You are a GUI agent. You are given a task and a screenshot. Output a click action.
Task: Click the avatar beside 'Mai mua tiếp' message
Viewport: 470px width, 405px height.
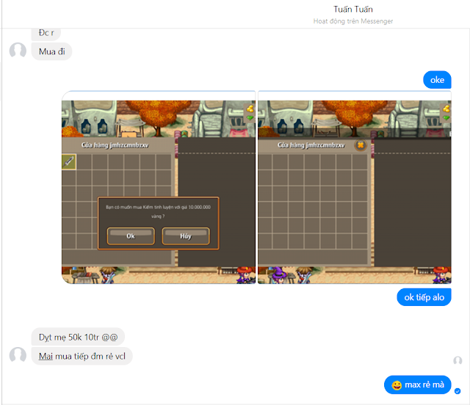point(18,355)
